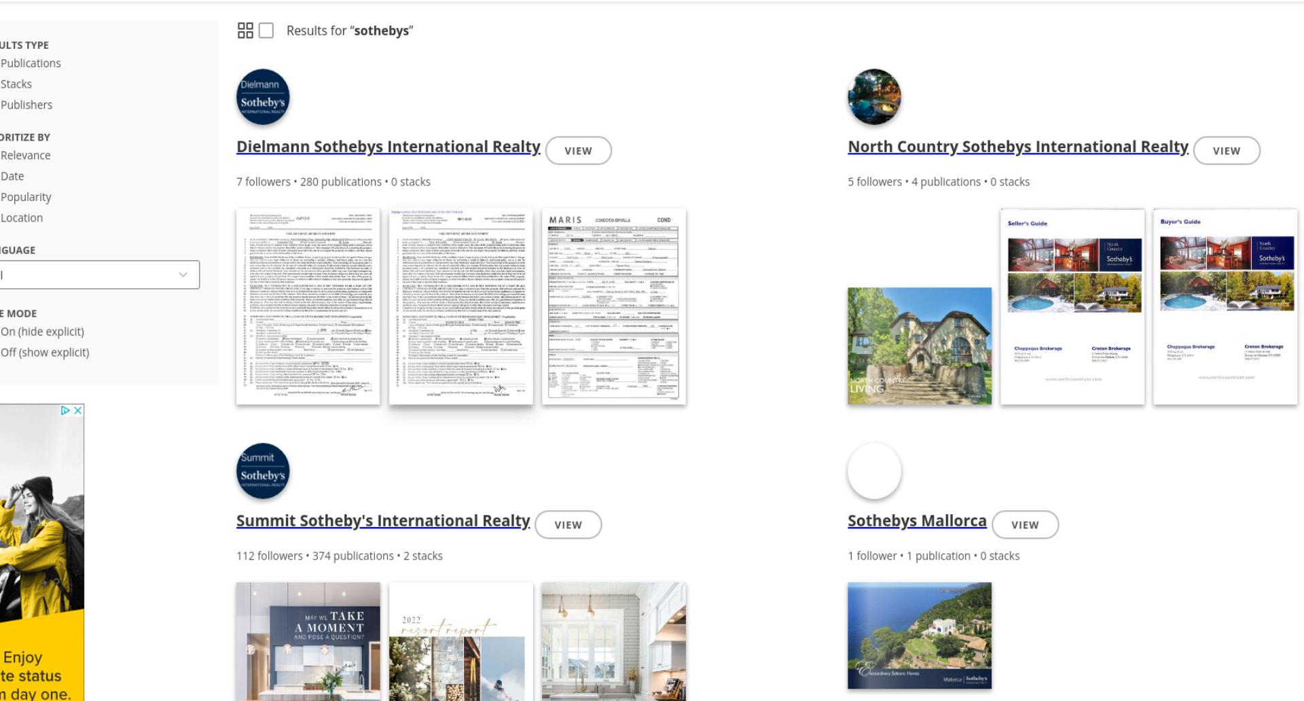The image size is (1304, 701).
Task: Filter results by Publishers
Action: [26, 105]
